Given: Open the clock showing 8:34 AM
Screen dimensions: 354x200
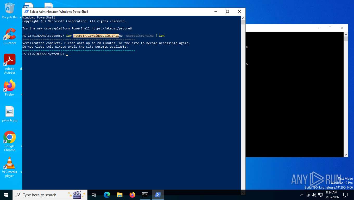Looking at the screenshot, I should tap(332, 195).
